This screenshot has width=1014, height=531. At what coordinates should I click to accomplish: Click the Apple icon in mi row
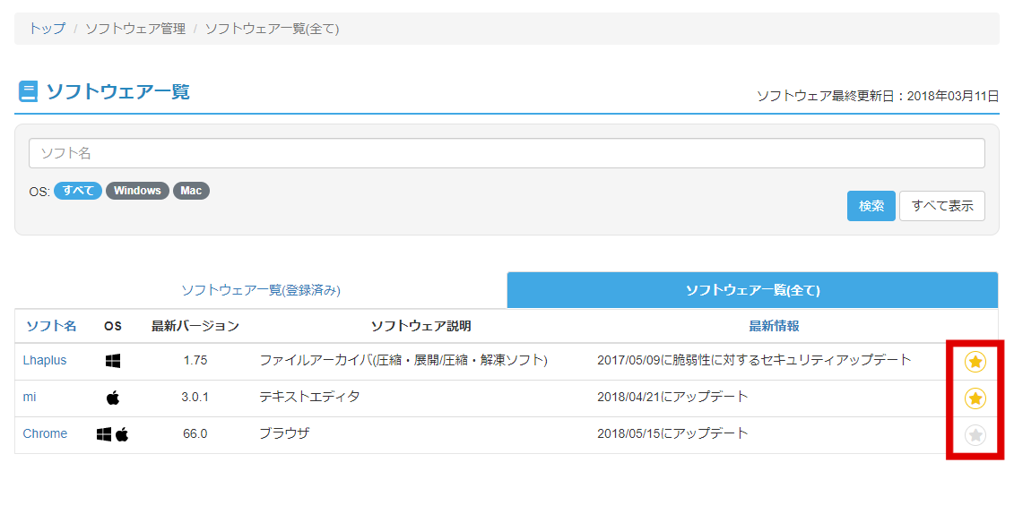tap(113, 398)
